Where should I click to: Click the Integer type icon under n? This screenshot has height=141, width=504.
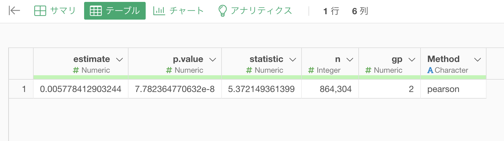tap(311, 70)
